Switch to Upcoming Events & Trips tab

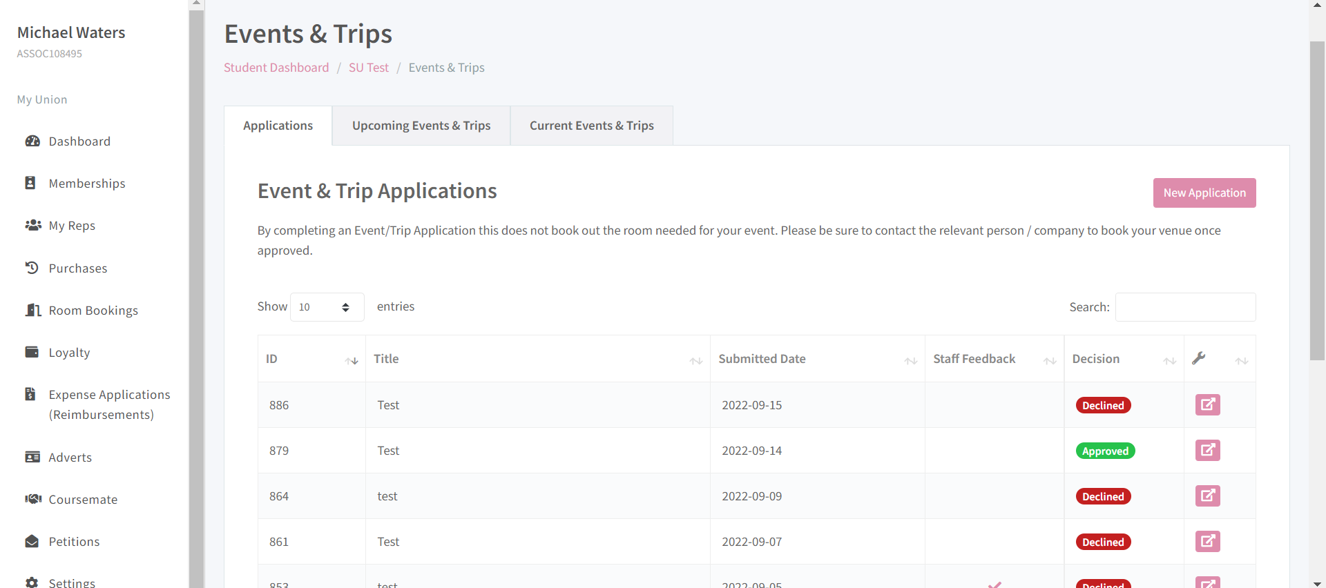pyautogui.click(x=421, y=126)
